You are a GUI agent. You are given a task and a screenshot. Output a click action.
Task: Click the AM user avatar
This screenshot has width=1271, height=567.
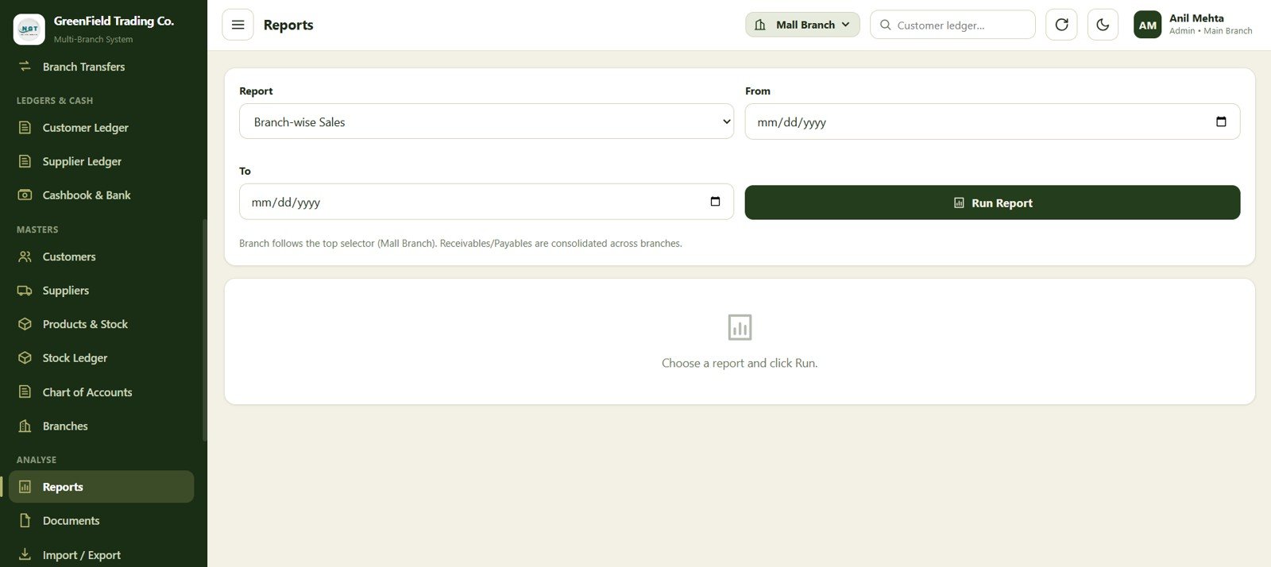[x=1147, y=25]
